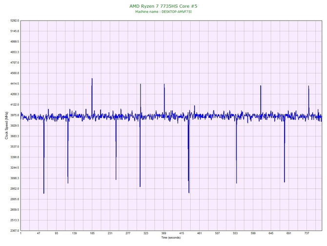The image size is (327, 246).
Task: Select the 4853.3 y-axis value
Action: pyautogui.click(x=15, y=52)
